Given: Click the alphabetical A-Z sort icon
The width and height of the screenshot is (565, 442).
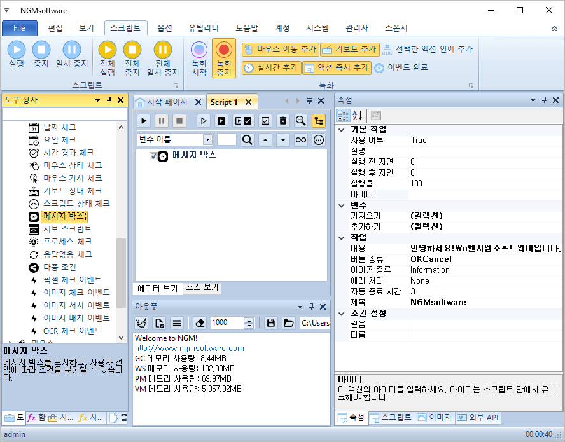Looking at the screenshot, I should 358,116.
